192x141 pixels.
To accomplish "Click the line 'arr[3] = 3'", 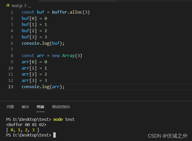I will tap(34, 80).
